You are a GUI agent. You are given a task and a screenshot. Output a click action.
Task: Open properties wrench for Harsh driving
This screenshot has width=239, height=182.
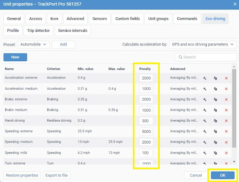click(205, 121)
